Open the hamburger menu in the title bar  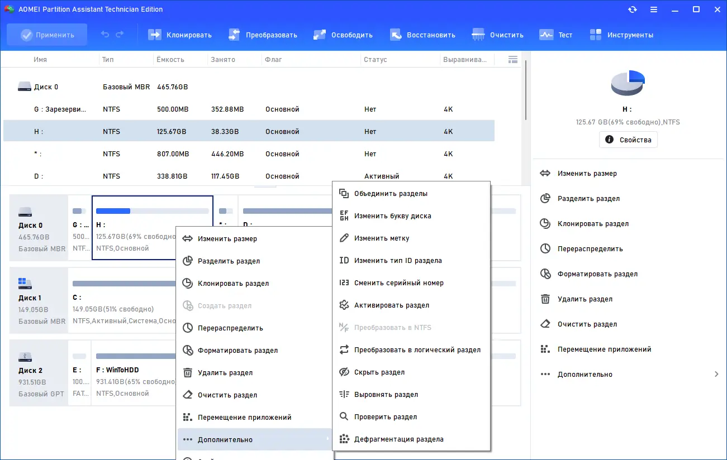click(654, 9)
